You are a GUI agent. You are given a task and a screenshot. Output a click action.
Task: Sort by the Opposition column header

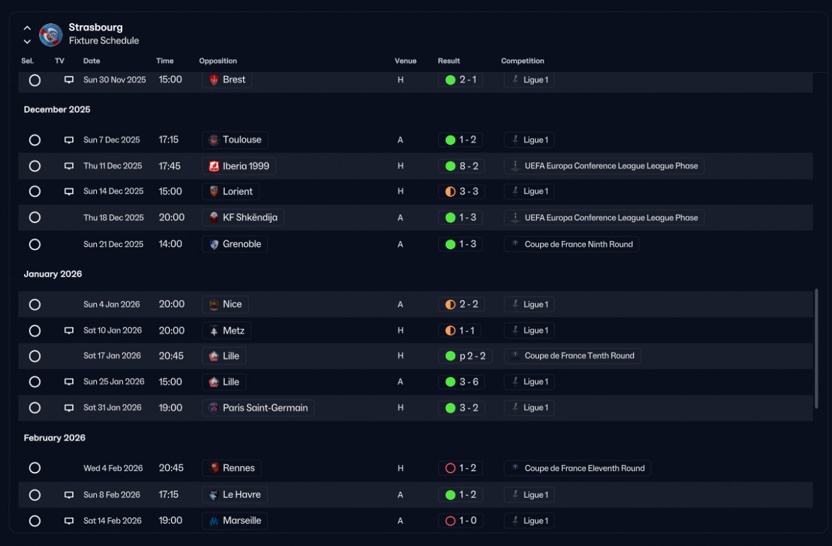coord(218,61)
